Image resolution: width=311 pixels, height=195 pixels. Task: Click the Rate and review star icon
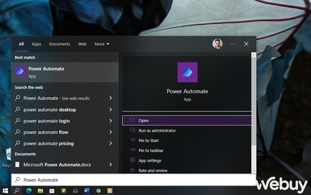[132, 170]
